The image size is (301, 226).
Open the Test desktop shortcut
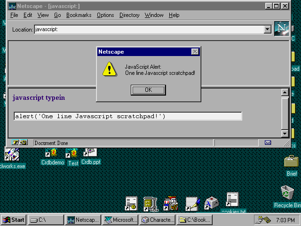coord(72,154)
